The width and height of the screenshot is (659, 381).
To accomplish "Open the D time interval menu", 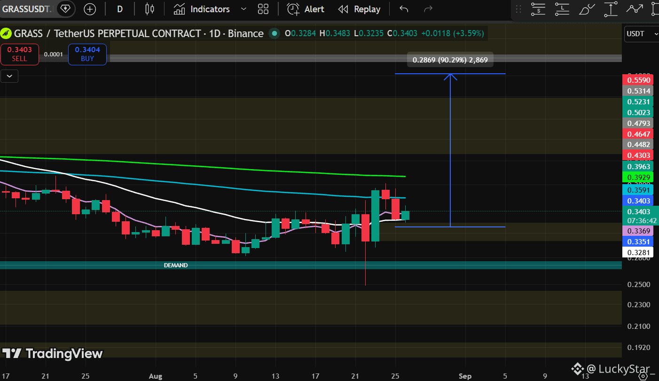I will 120,9.
